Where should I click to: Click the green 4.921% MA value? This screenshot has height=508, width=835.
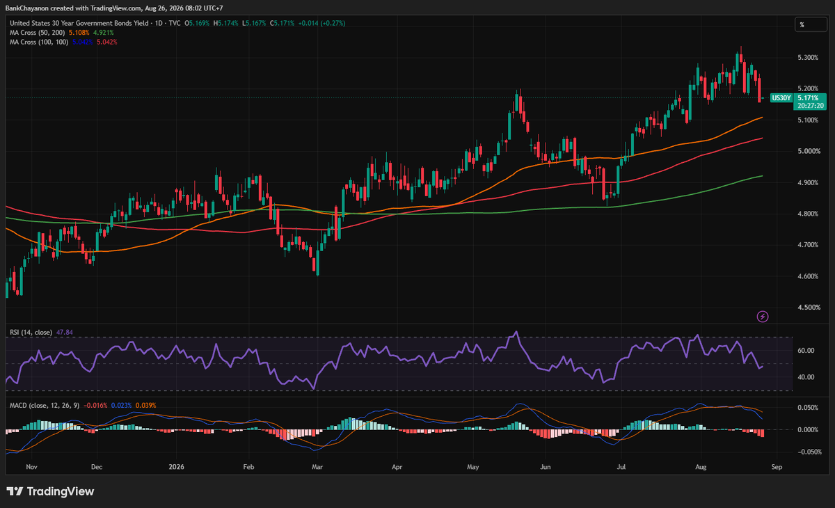[x=103, y=32]
